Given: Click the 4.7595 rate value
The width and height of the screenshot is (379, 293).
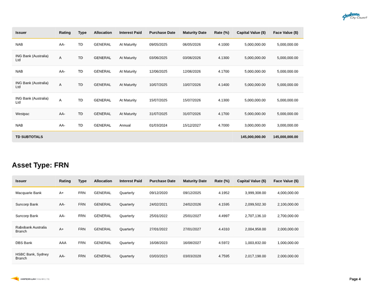Looking at the screenshot, I should (x=224, y=256).
